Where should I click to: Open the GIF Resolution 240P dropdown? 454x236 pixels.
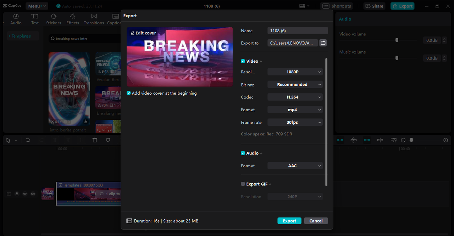point(295,197)
